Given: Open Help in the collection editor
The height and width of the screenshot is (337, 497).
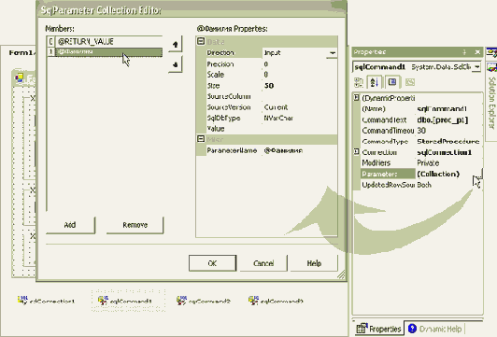Looking at the screenshot, I should pos(314,263).
